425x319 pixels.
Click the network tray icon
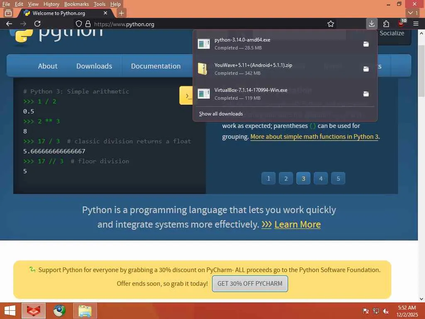coord(376,311)
